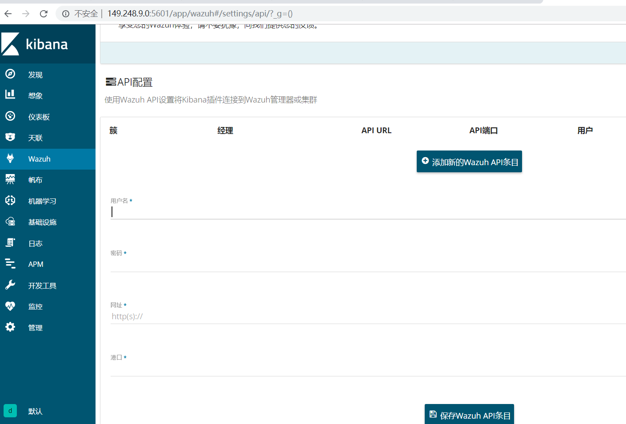
Task: Click the API配置 heading text
Action: (x=135, y=82)
